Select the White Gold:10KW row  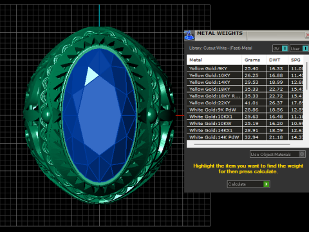[x=245, y=124]
